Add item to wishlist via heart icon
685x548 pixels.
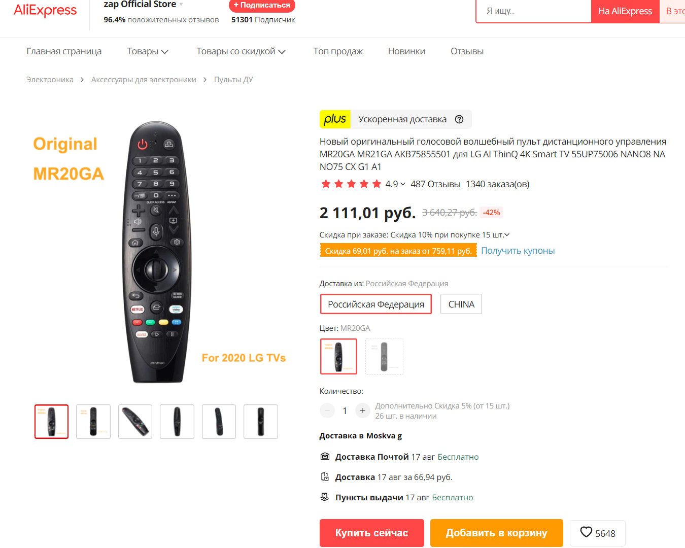(586, 532)
